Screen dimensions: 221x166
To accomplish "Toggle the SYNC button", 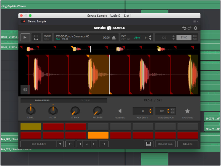I will coord(184,38).
